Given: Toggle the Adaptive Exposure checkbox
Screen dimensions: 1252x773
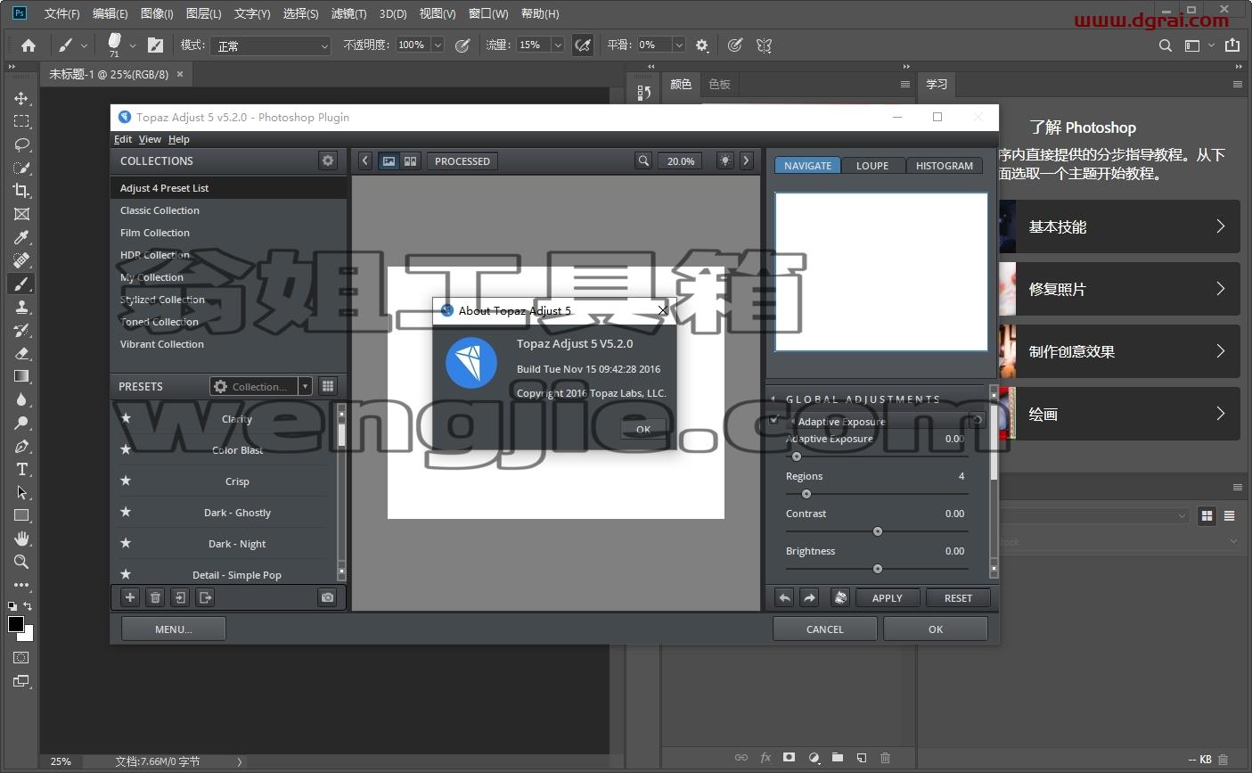Looking at the screenshot, I should pyautogui.click(x=773, y=420).
